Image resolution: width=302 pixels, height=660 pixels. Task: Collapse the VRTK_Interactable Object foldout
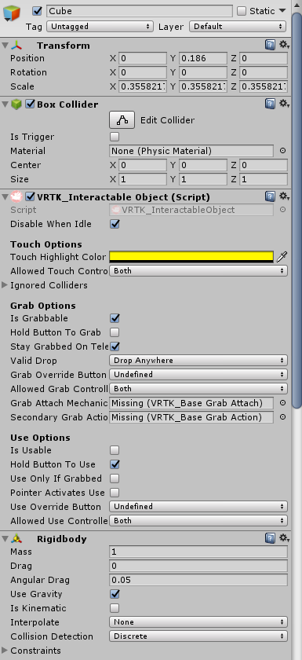pos(5,196)
